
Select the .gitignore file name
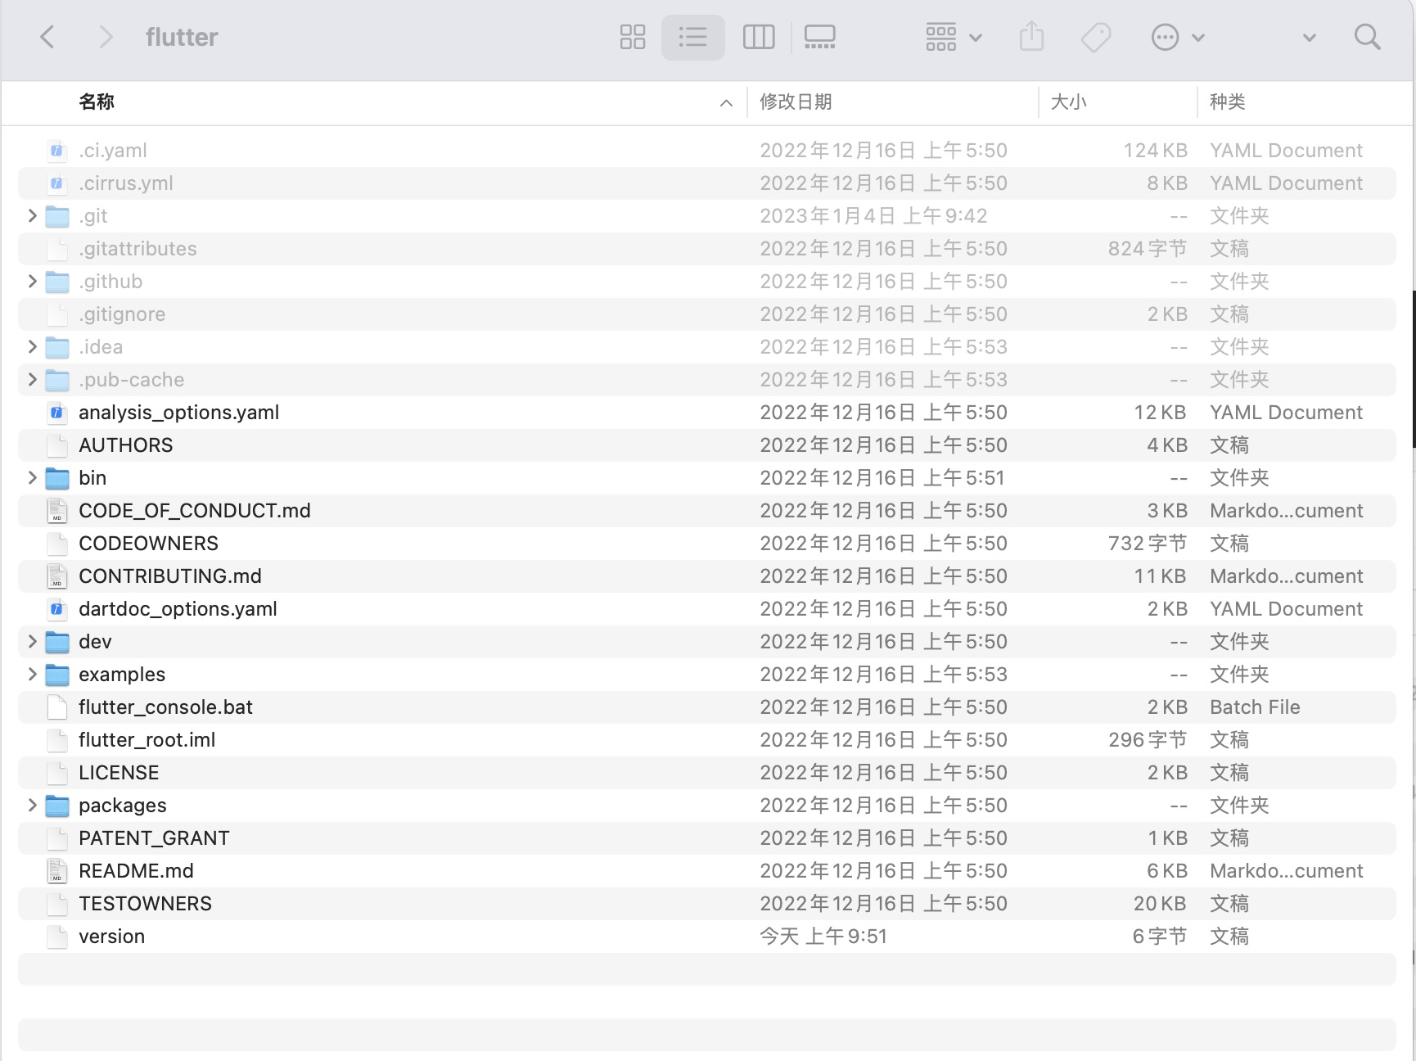[x=122, y=314]
